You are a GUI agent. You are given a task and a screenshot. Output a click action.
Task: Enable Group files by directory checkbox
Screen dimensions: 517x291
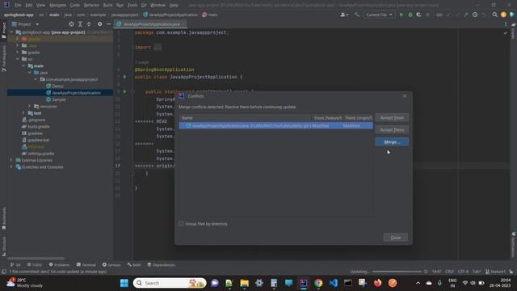pyautogui.click(x=181, y=224)
